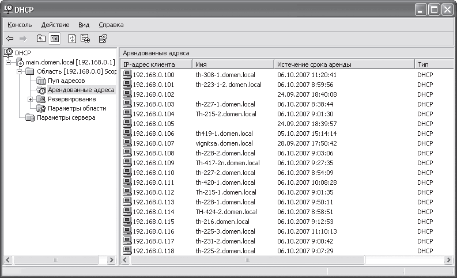Image resolution: width=457 pixels, height=278 pixels.
Task: Click right arrow of lease list horizontal scrollbar
Action: click(448, 260)
